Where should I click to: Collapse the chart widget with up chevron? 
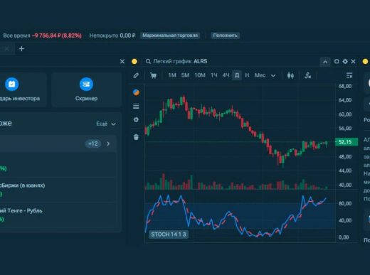click(x=325, y=62)
